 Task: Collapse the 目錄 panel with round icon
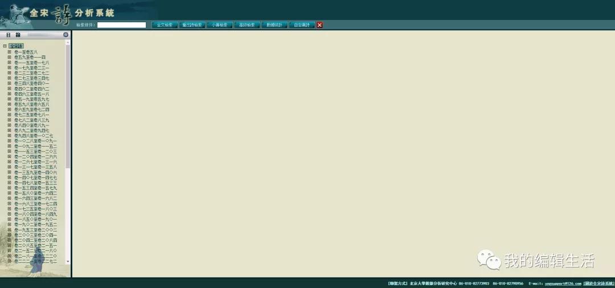(x=66, y=35)
